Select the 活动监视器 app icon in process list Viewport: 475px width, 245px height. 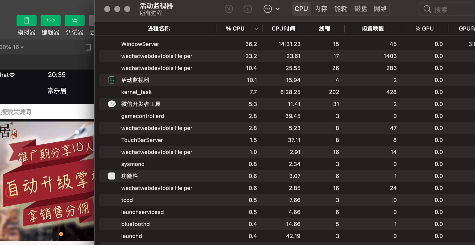(x=112, y=80)
